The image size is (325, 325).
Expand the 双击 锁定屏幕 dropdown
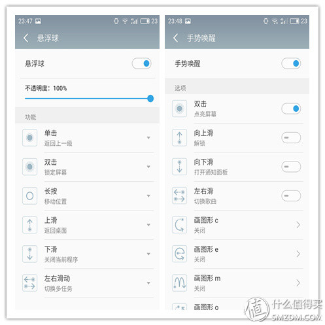point(148,167)
